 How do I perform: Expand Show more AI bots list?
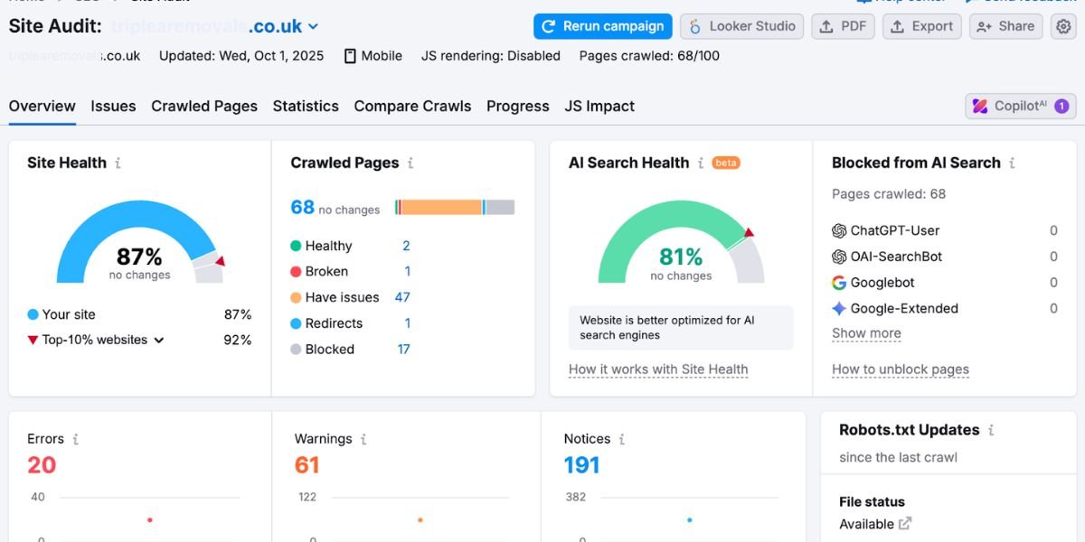coord(866,333)
